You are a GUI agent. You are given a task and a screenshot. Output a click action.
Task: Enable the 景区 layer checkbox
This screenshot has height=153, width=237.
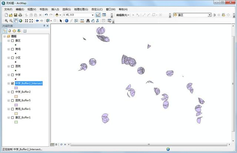pyautogui.click(x=12, y=40)
